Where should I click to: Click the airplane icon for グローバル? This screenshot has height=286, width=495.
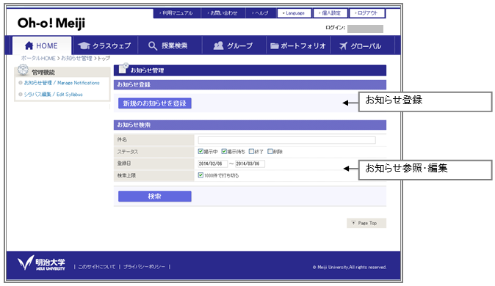point(343,46)
